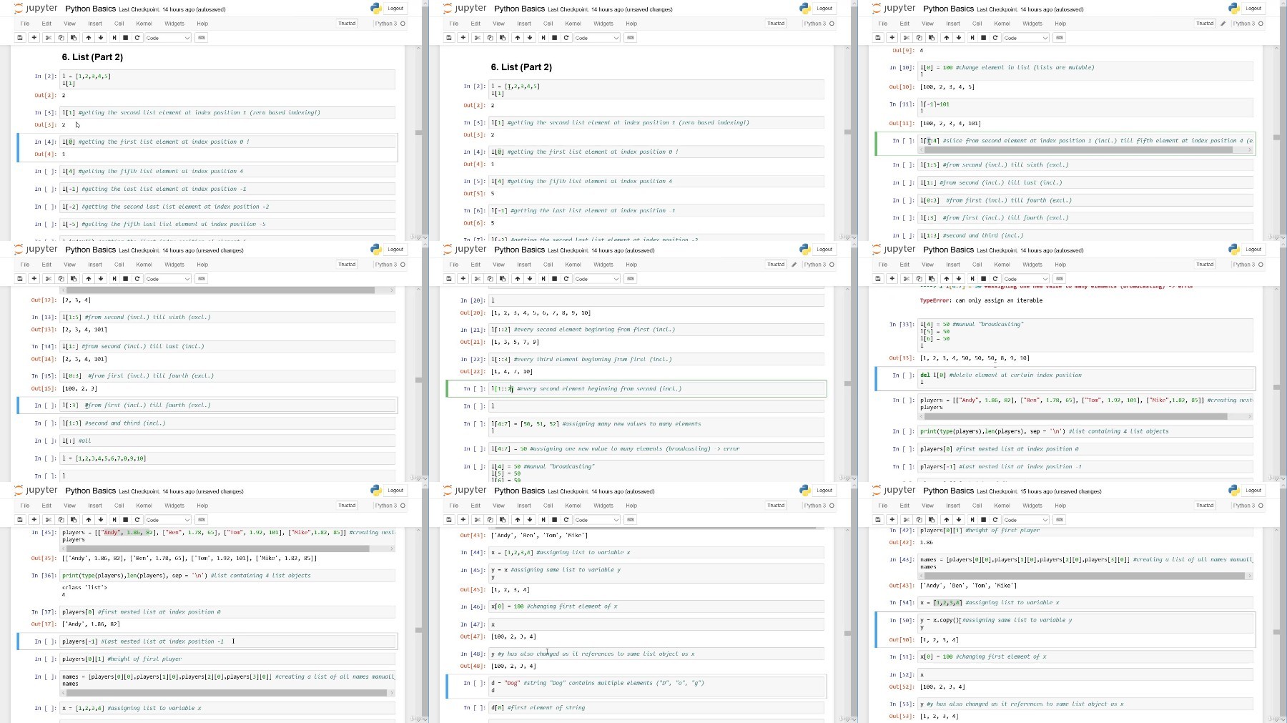Screen dimensions: 1287x723
Task: Click into the l[-2] second last element cell
Action: pyautogui.click(x=227, y=207)
